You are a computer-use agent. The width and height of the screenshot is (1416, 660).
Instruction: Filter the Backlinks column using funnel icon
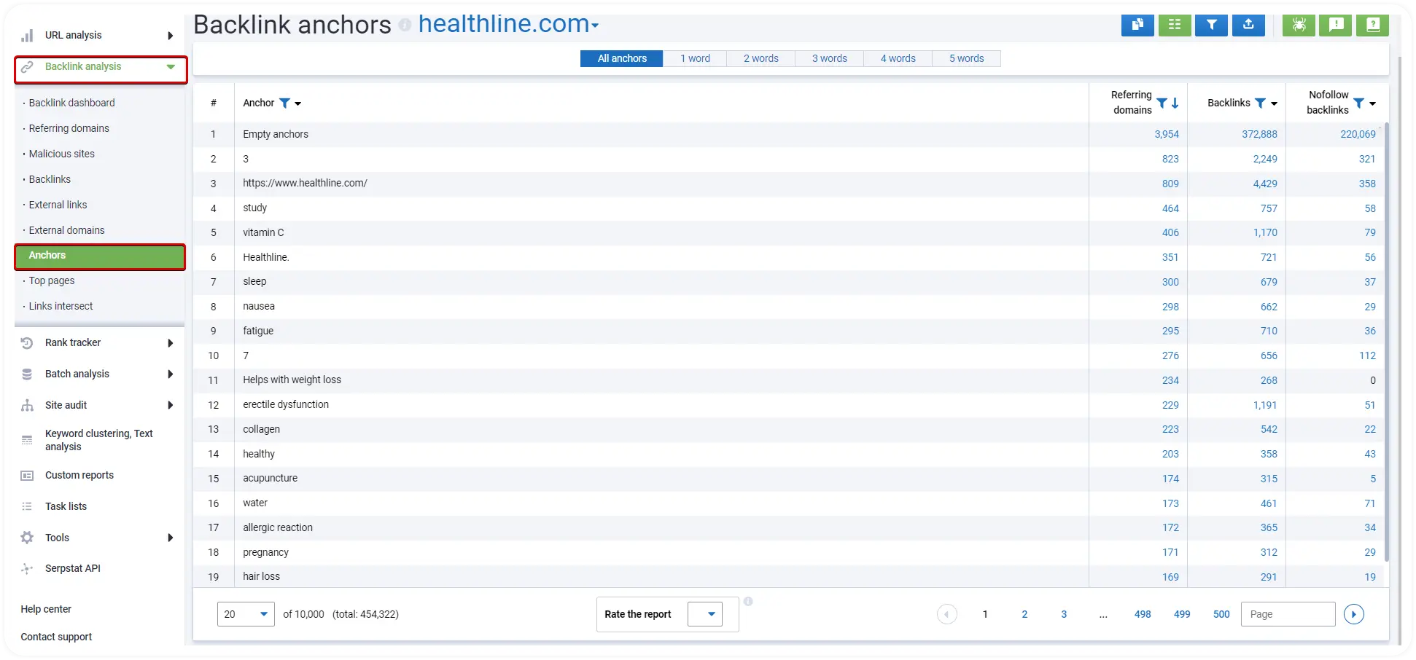pyautogui.click(x=1260, y=103)
